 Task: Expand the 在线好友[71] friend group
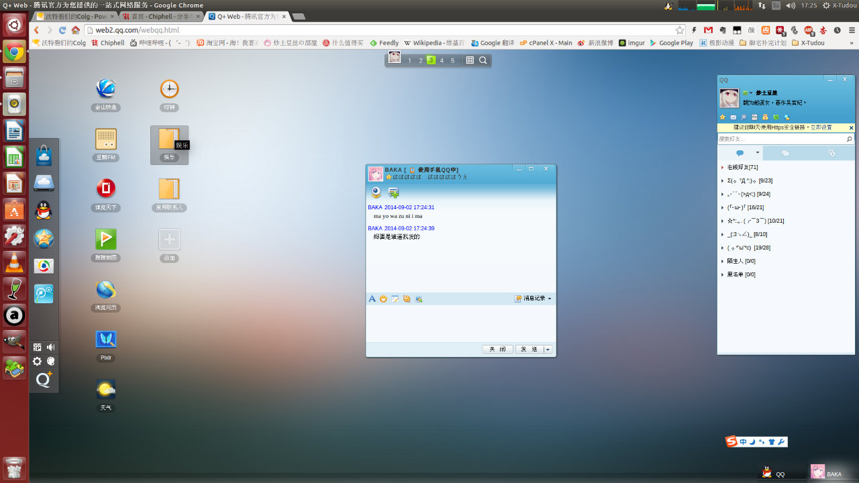click(x=742, y=167)
